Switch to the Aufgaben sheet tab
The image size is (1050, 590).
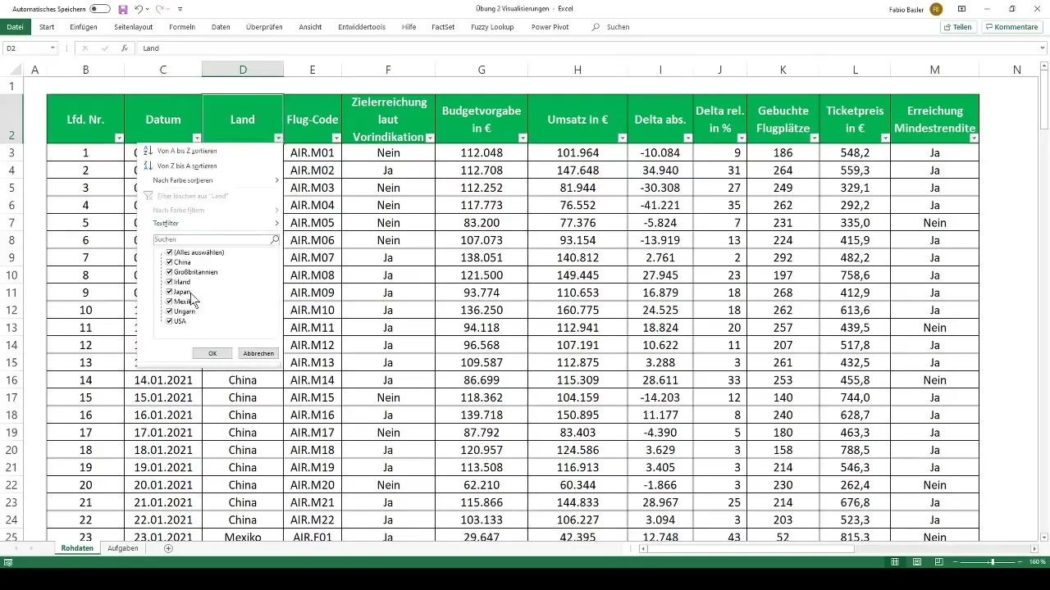click(x=122, y=548)
